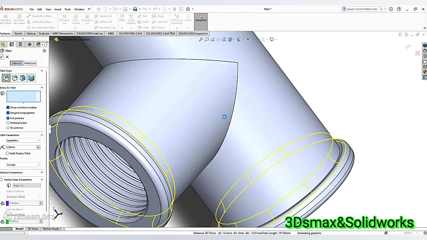Enable the Multi Radius Fillet checkbox

7,153
